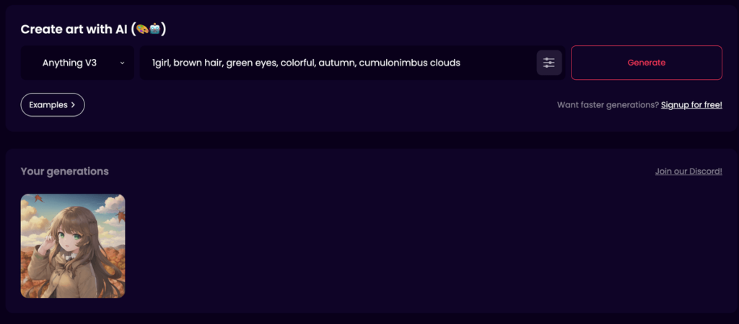Click the word autumn in the prompt

[336, 63]
